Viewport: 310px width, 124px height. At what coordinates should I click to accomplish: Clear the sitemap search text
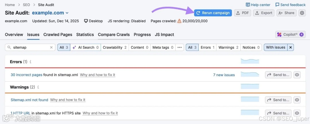51,47
